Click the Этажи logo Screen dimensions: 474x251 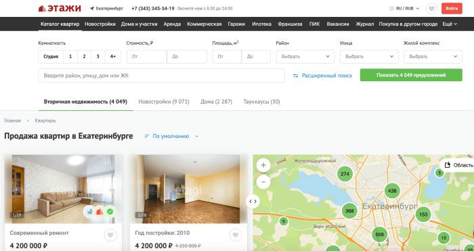60,8
